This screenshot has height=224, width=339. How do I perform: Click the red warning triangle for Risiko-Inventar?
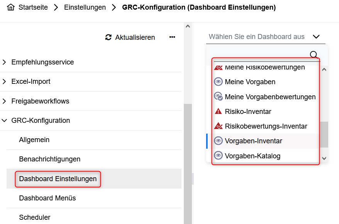219,112
